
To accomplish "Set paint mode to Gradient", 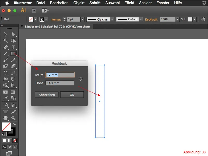I will coord(10,140).
